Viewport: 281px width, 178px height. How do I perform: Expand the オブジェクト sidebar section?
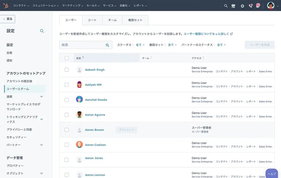pos(42,173)
